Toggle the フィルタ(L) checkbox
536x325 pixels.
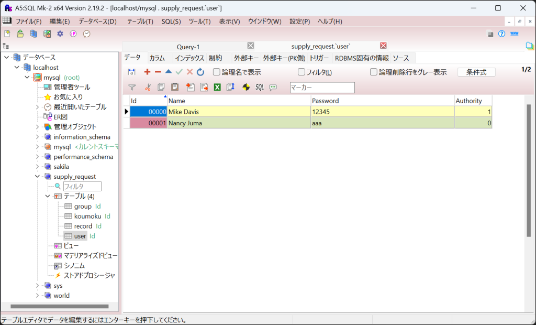point(301,72)
